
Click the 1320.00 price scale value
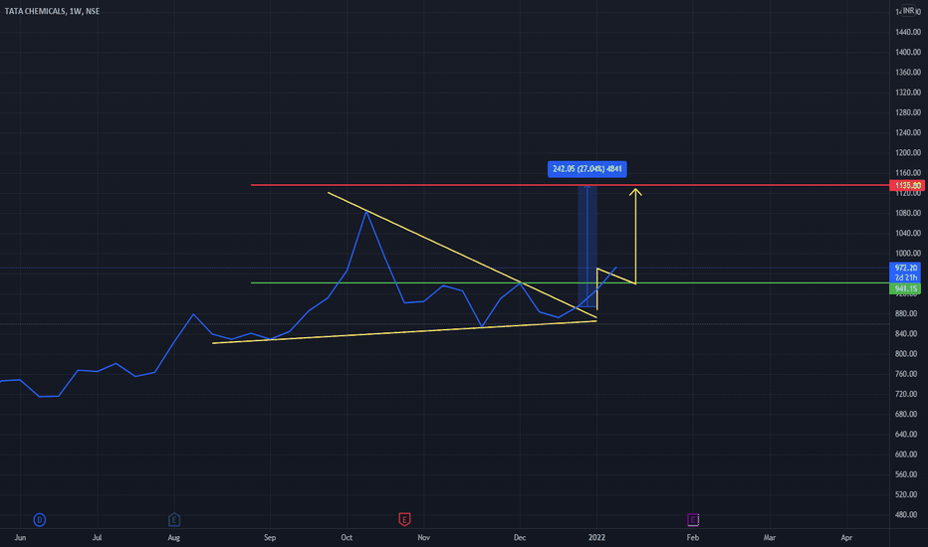point(908,92)
